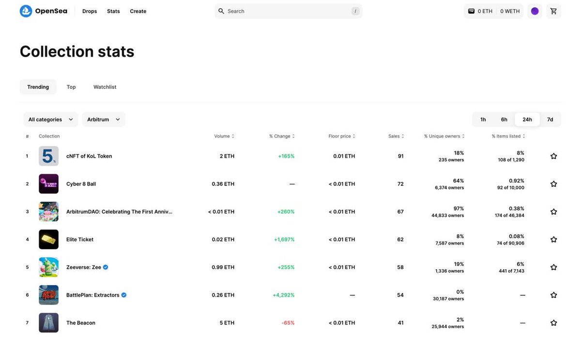Screen dimensions: 581x337
Task: Click the search magnifier icon
Action: click(x=221, y=11)
